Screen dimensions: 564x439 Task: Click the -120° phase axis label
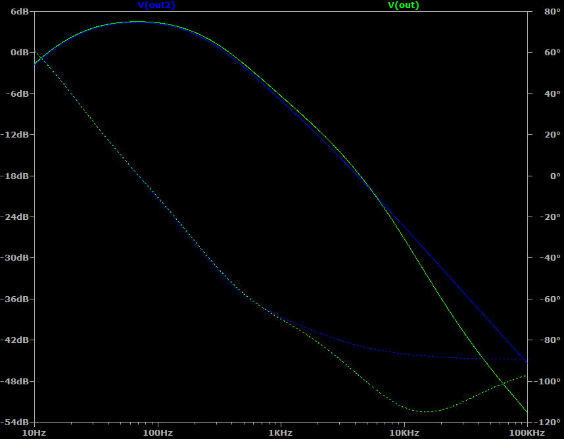(x=547, y=422)
